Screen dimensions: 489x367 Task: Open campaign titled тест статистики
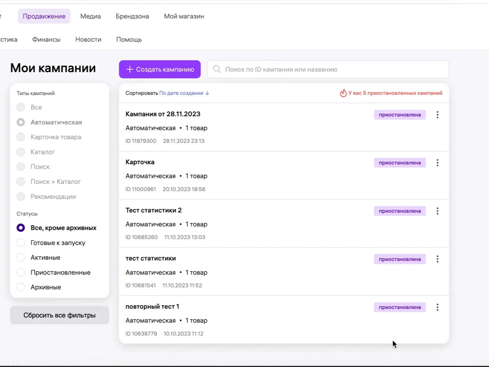coord(151,258)
